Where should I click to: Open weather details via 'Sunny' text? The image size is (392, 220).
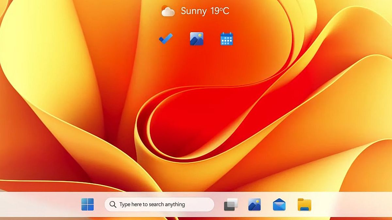coord(194,11)
